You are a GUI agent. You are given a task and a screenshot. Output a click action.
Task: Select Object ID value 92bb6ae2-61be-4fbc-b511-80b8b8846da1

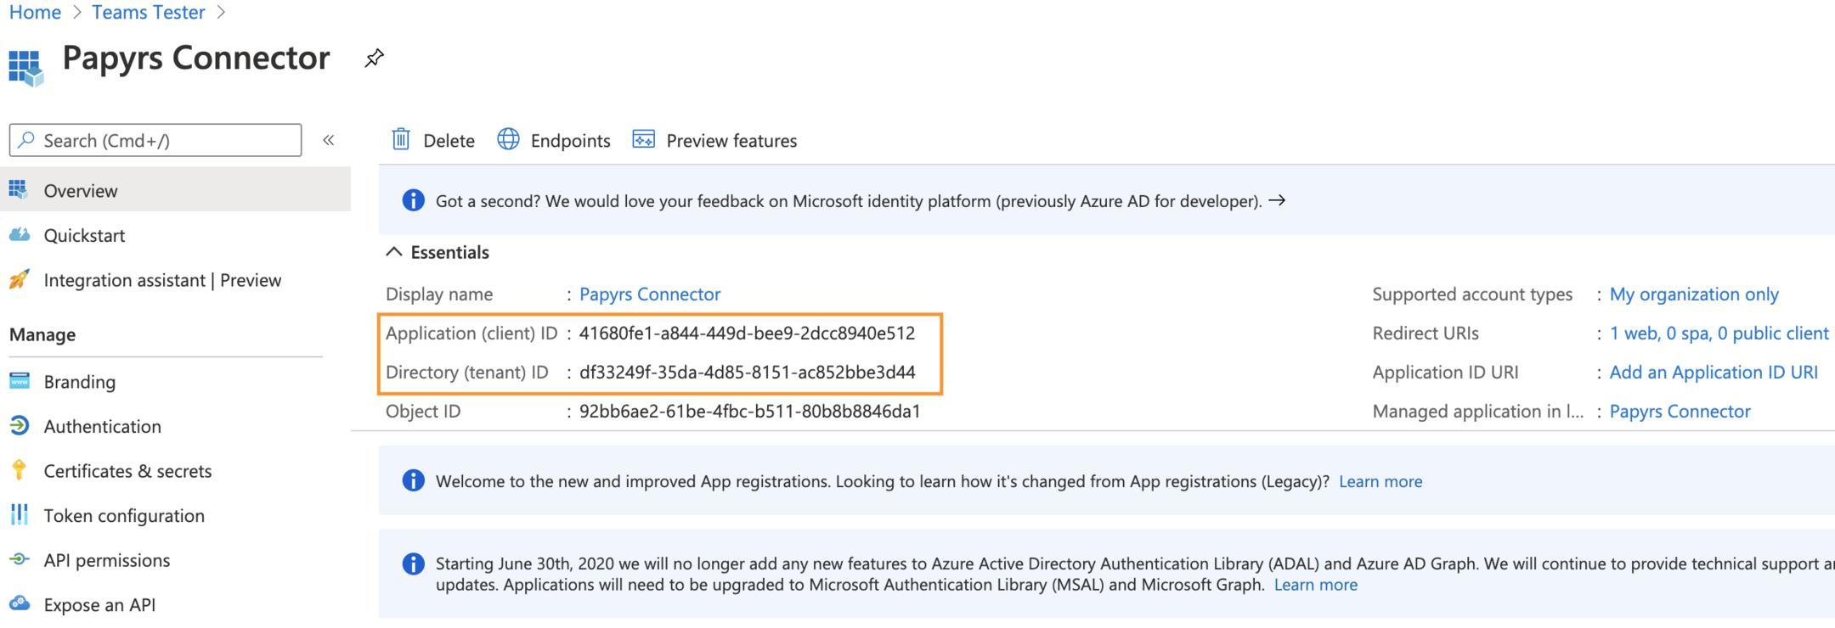click(x=749, y=411)
